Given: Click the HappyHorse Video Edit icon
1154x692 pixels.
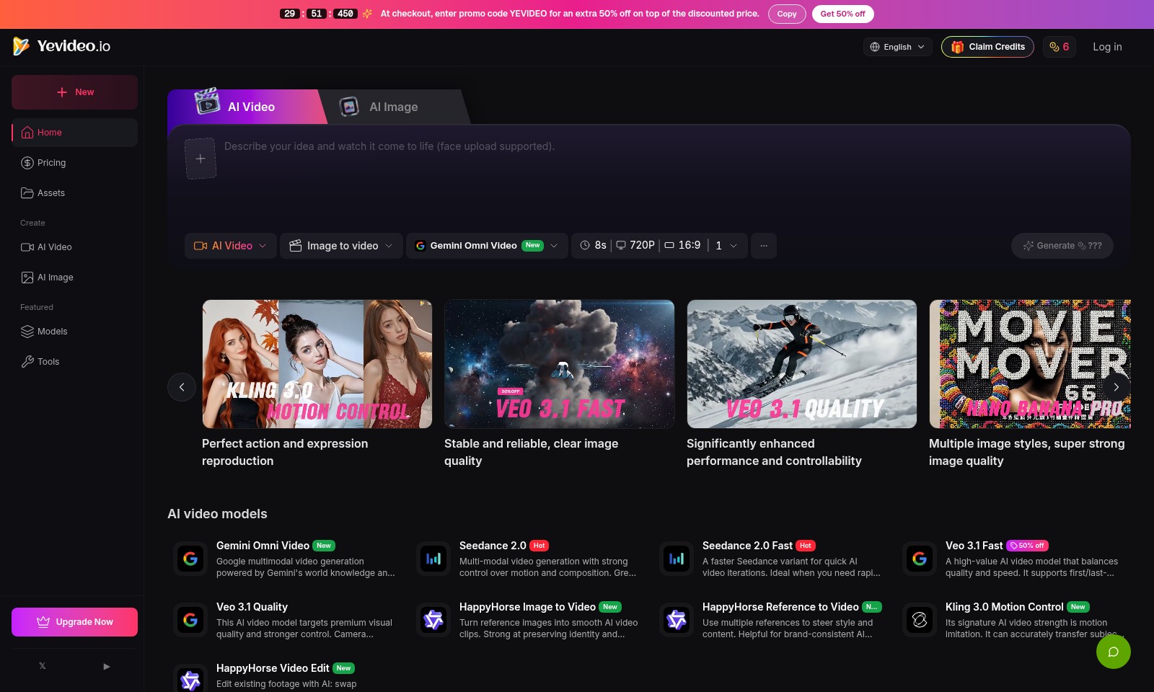Looking at the screenshot, I should (190, 680).
